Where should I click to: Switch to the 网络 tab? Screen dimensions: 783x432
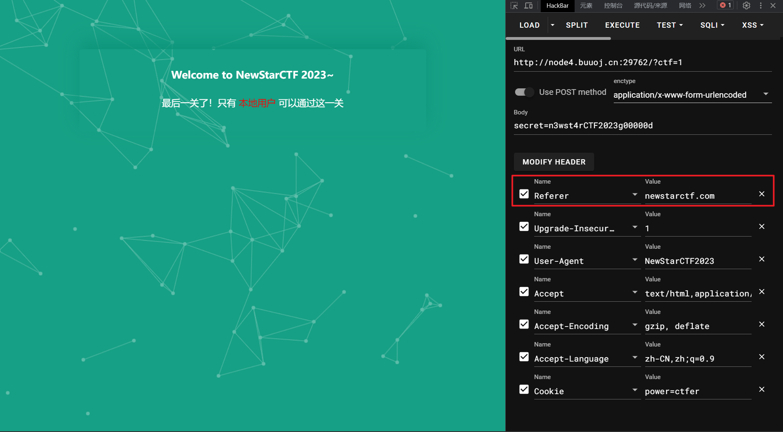pyautogui.click(x=685, y=6)
